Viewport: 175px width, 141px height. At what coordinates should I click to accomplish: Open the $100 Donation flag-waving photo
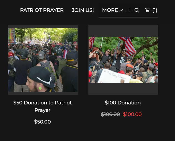point(123,60)
